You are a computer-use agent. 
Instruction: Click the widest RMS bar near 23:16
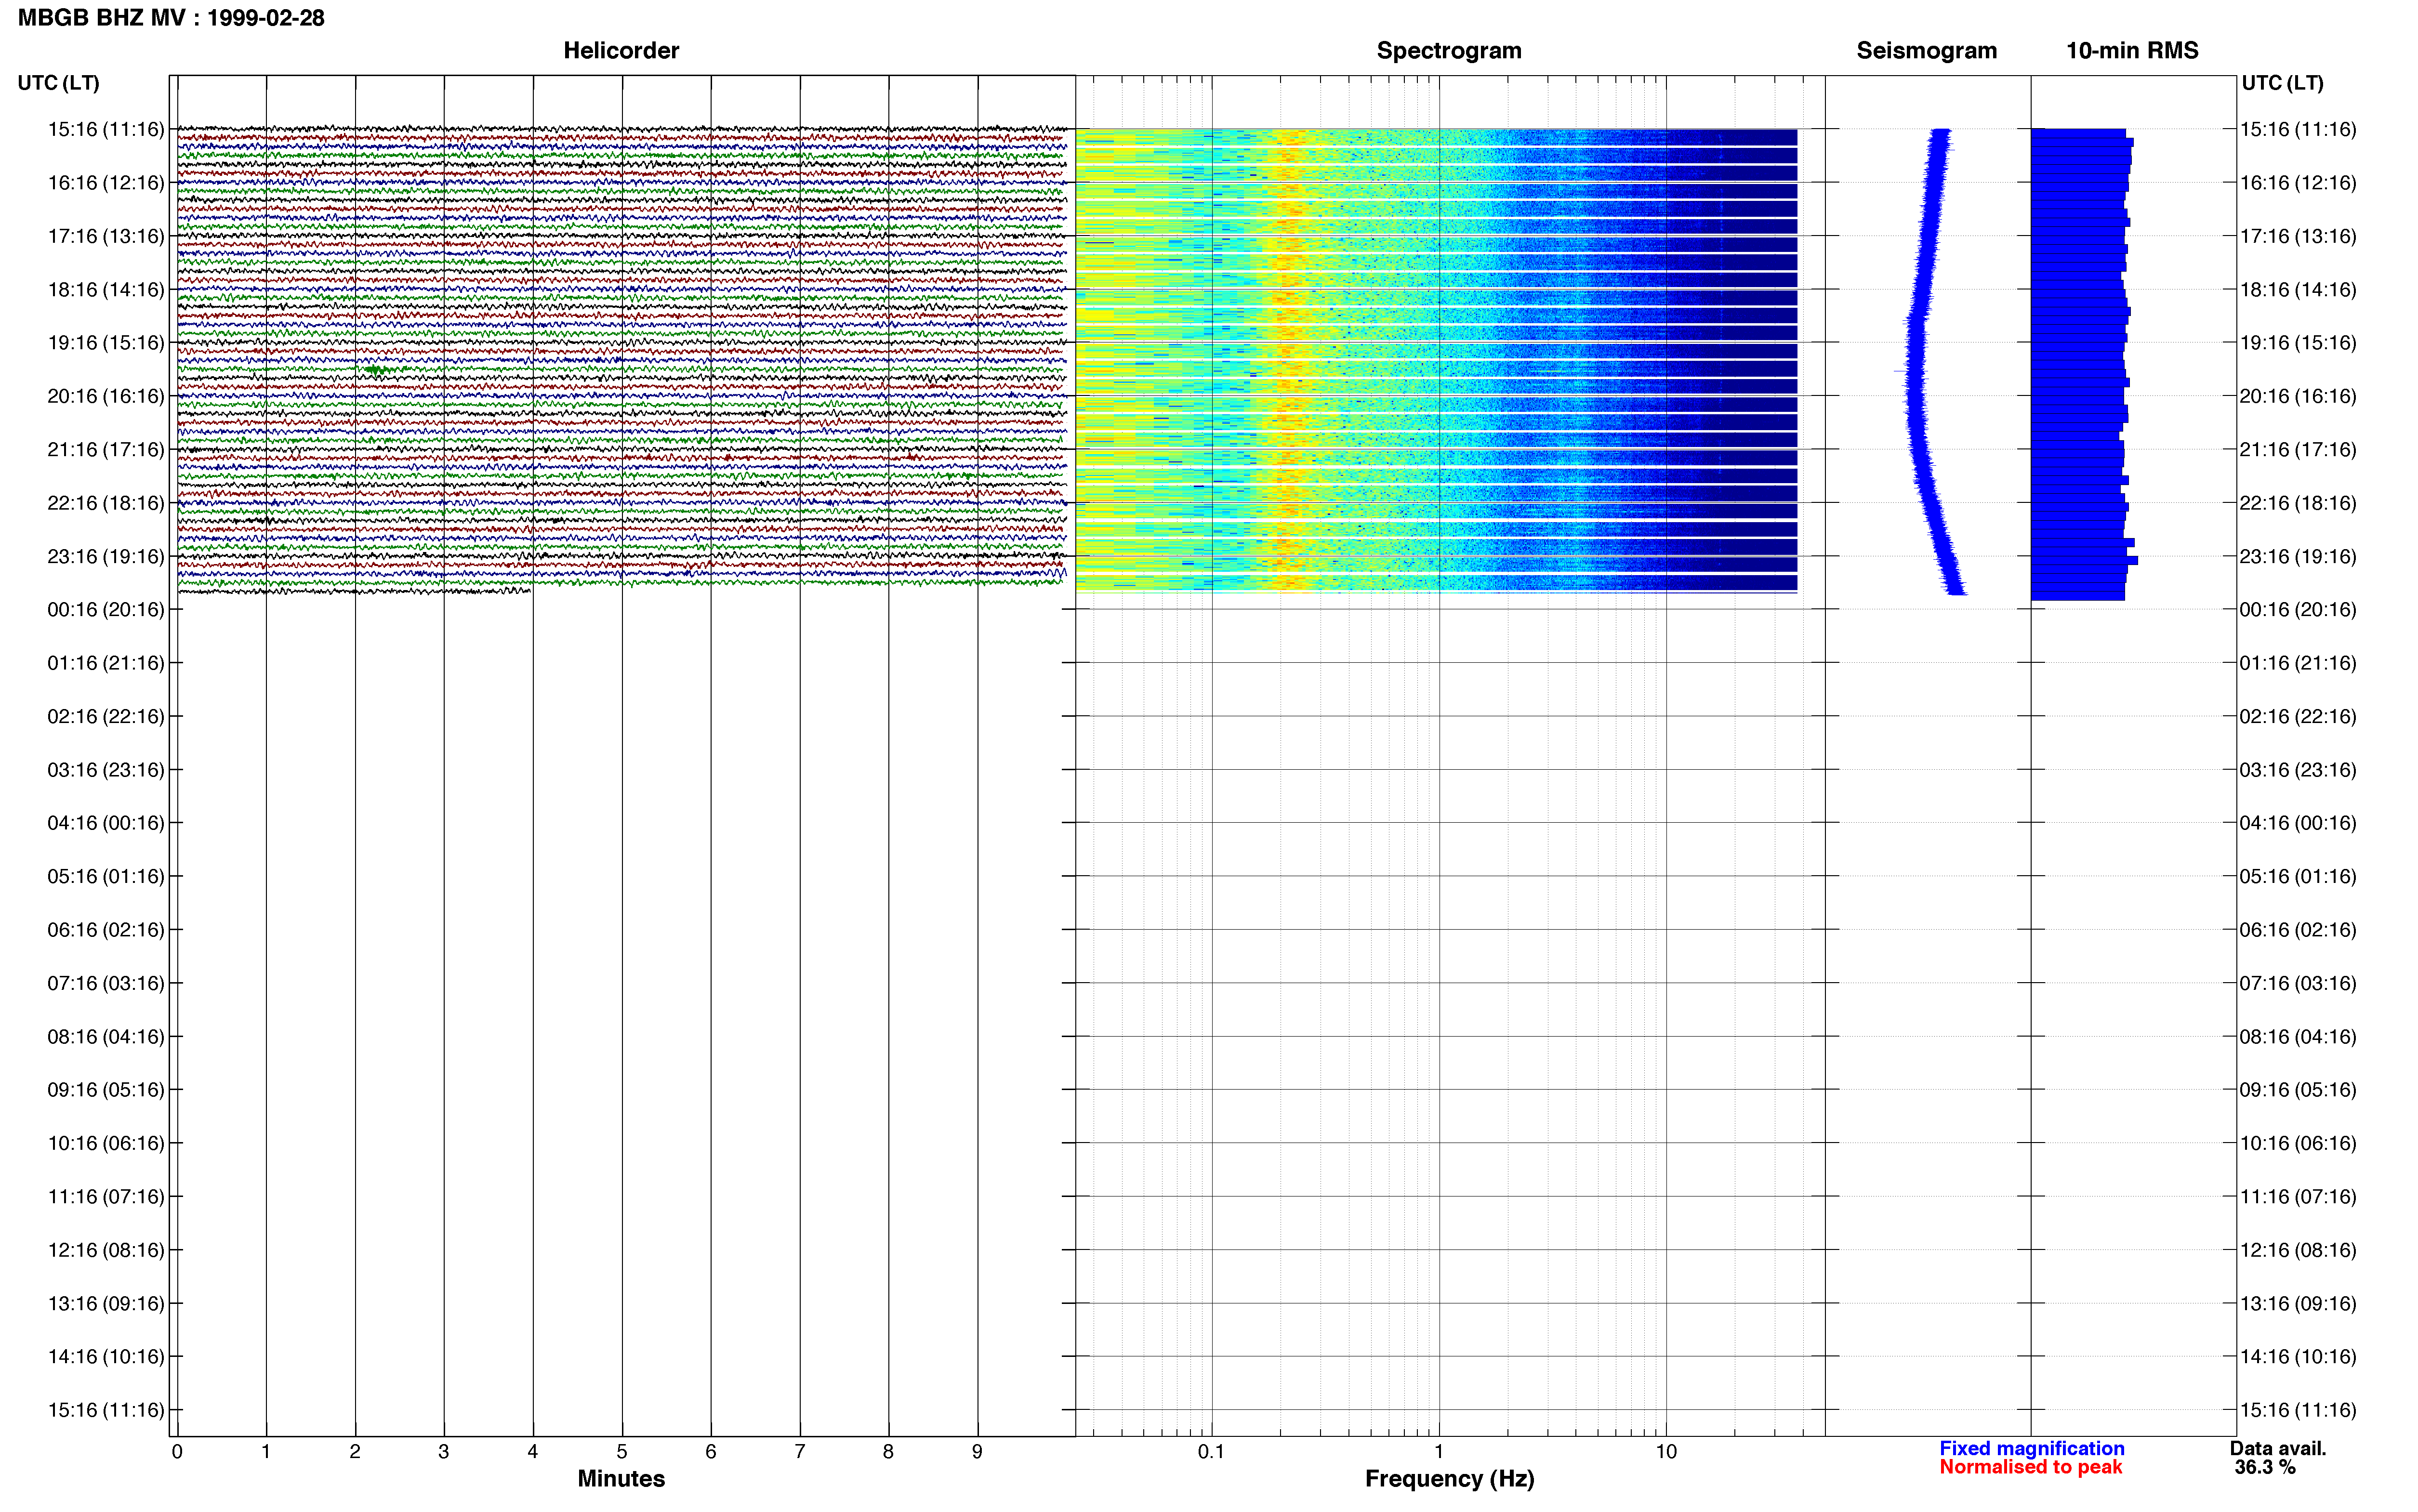click(2084, 560)
